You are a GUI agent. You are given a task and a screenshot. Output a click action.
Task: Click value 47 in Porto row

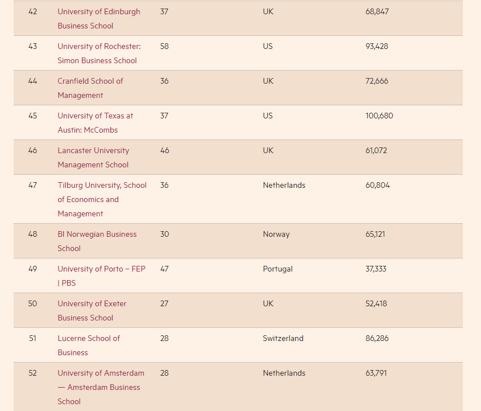(x=164, y=269)
